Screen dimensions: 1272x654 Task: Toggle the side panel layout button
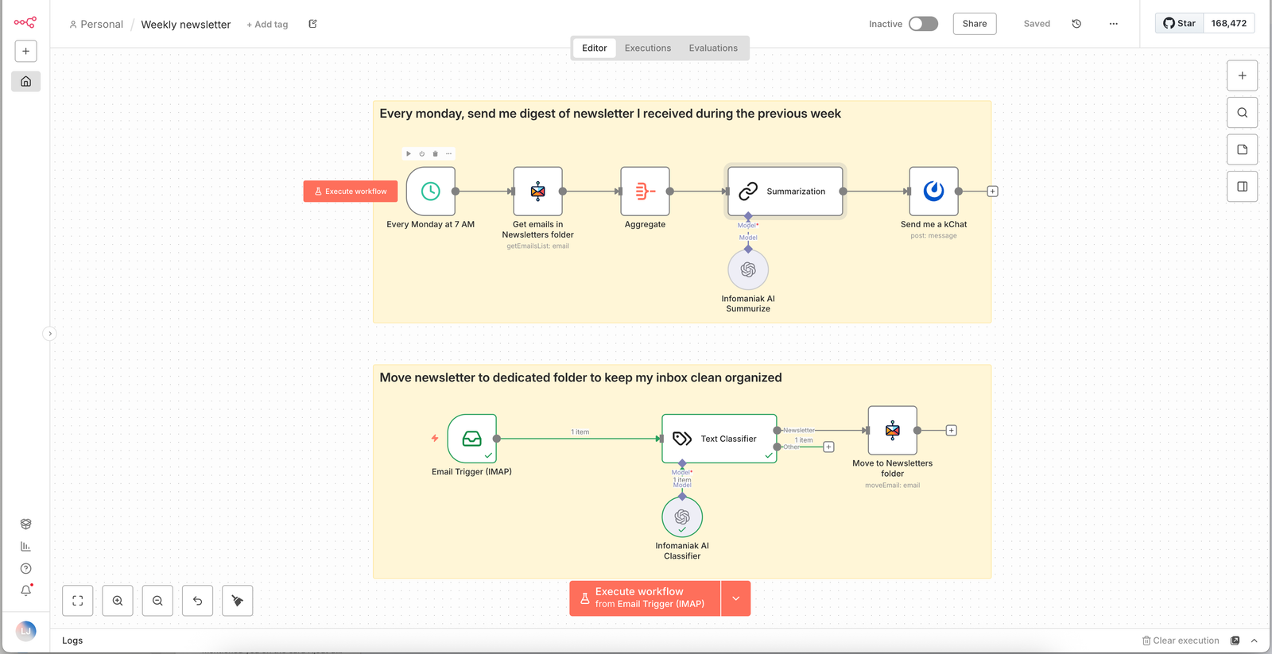click(1242, 187)
